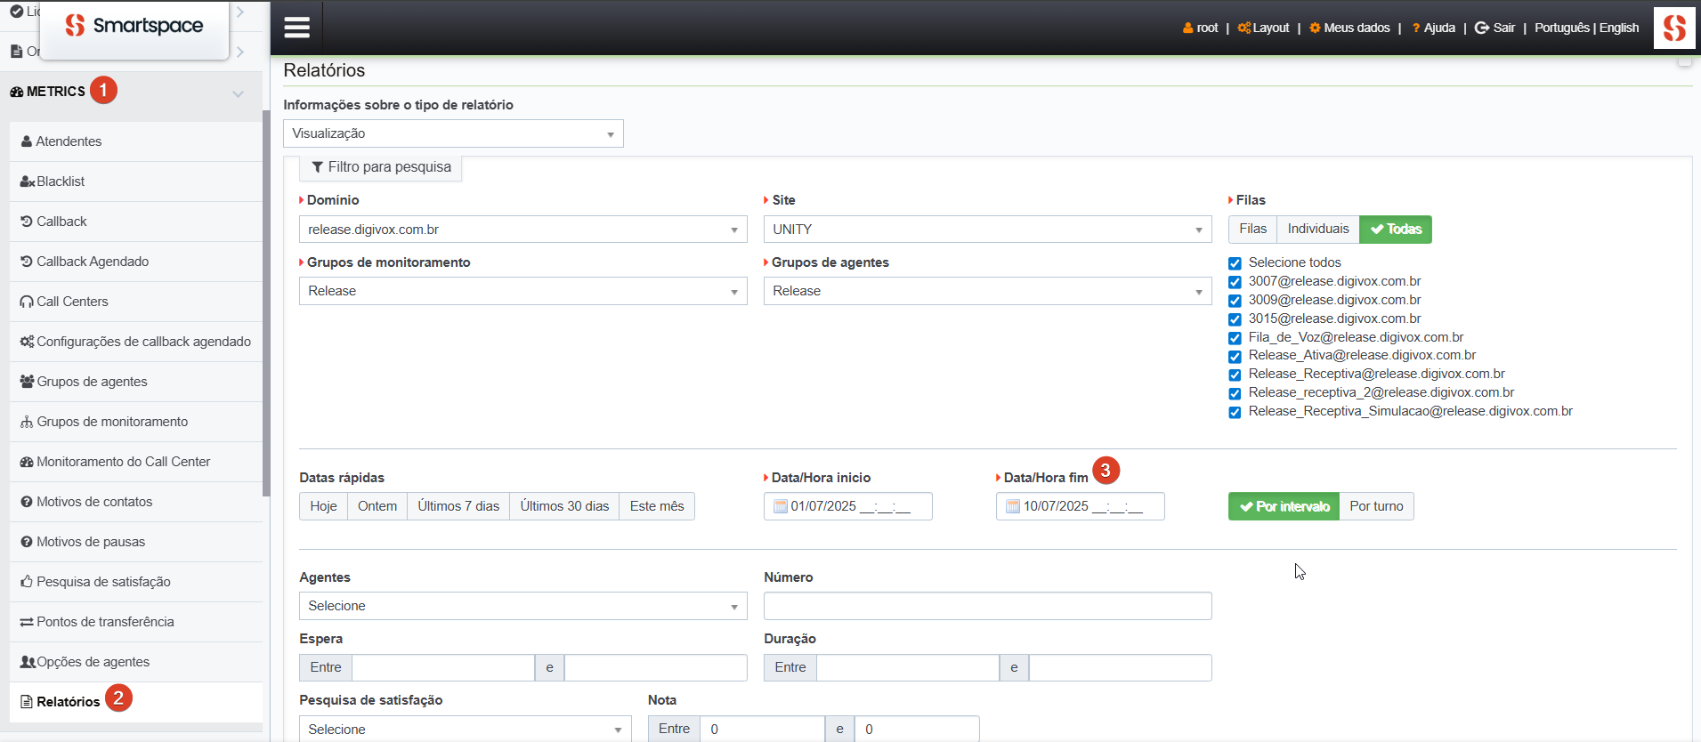Click the Motivos de contatos question icon
Viewport: 1701px width, 742px height.
coord(27,502)
